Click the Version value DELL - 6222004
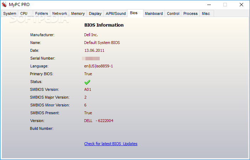250x160 pixels. (99, 121)
